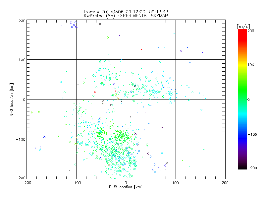Viewport: 265px width, 199px height.
Task: Click the purple X marker east of E-W 100
Action: [x=181, y=51]
